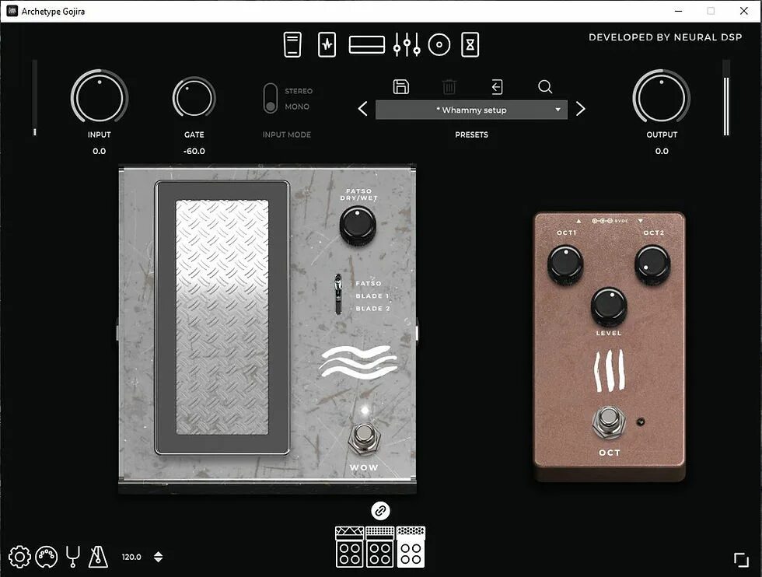Select the first amp icon
Viewport: 762px width, 577px height.
[x=349, y=547]
